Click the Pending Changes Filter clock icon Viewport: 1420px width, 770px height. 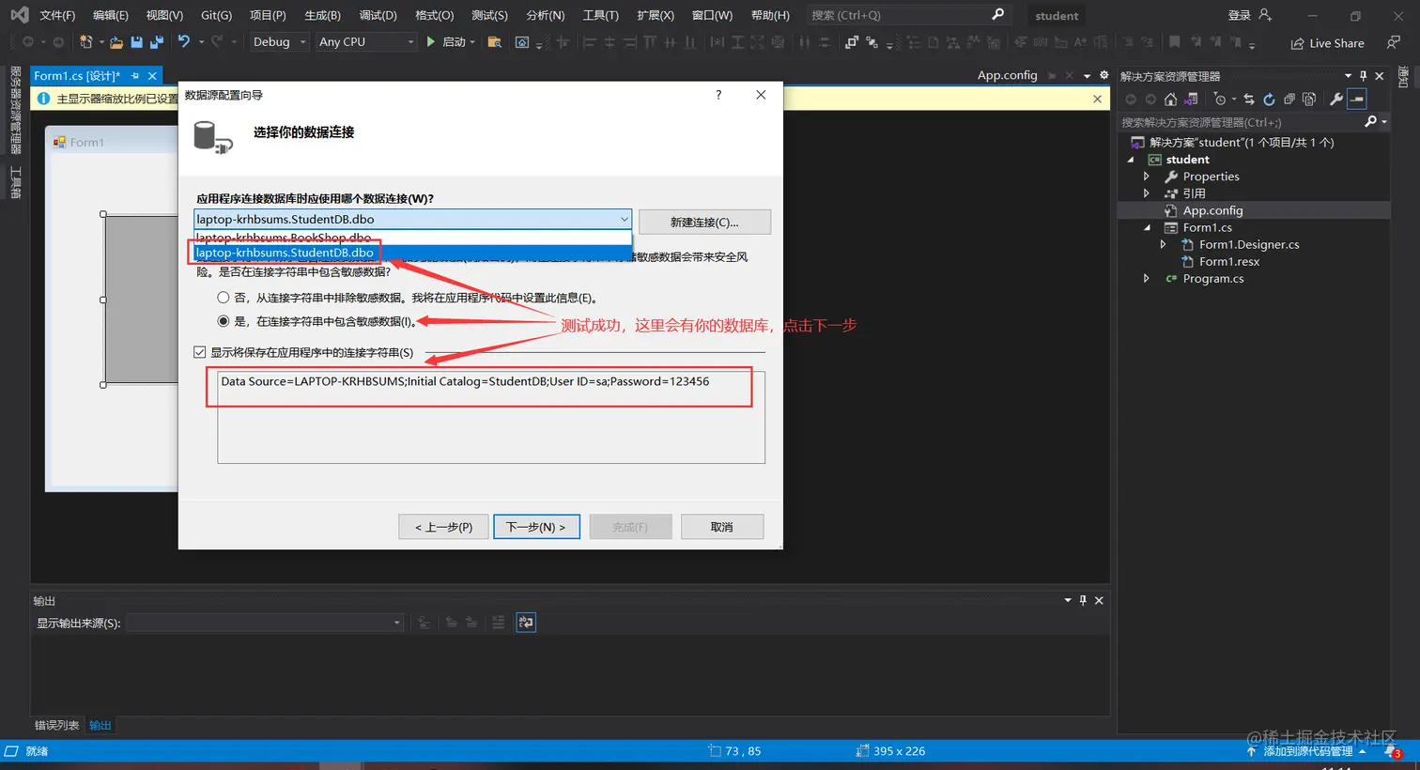click(1219, 100)
